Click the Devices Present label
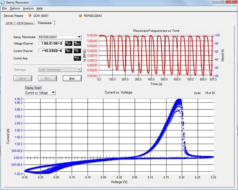This screenshot has height=190, width=238. [x=13, y=16]
